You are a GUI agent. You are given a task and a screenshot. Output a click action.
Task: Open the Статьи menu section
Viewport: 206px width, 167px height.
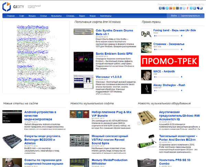tap(43, 16)
